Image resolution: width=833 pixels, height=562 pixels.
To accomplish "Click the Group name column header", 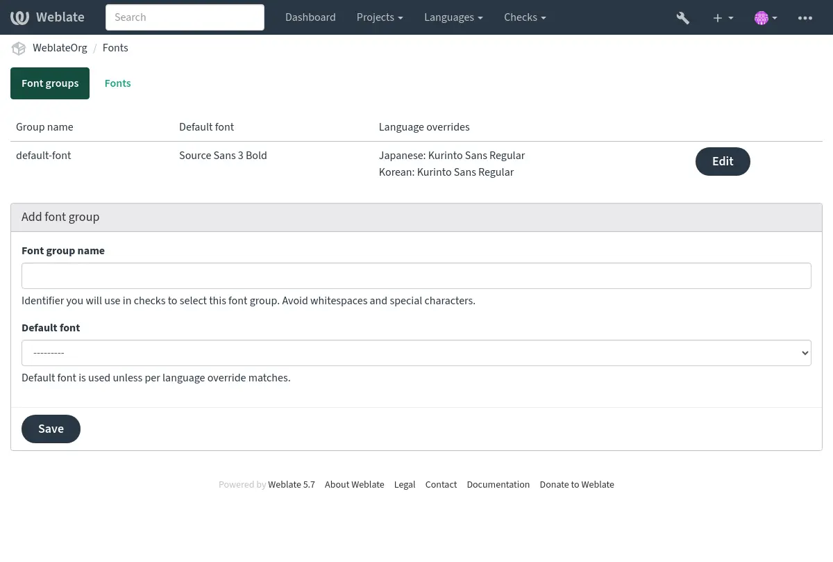I will coord(44,127).
